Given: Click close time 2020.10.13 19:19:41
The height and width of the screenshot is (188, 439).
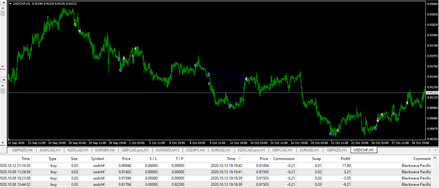Looking at the screenshot, I should [226, 172].
